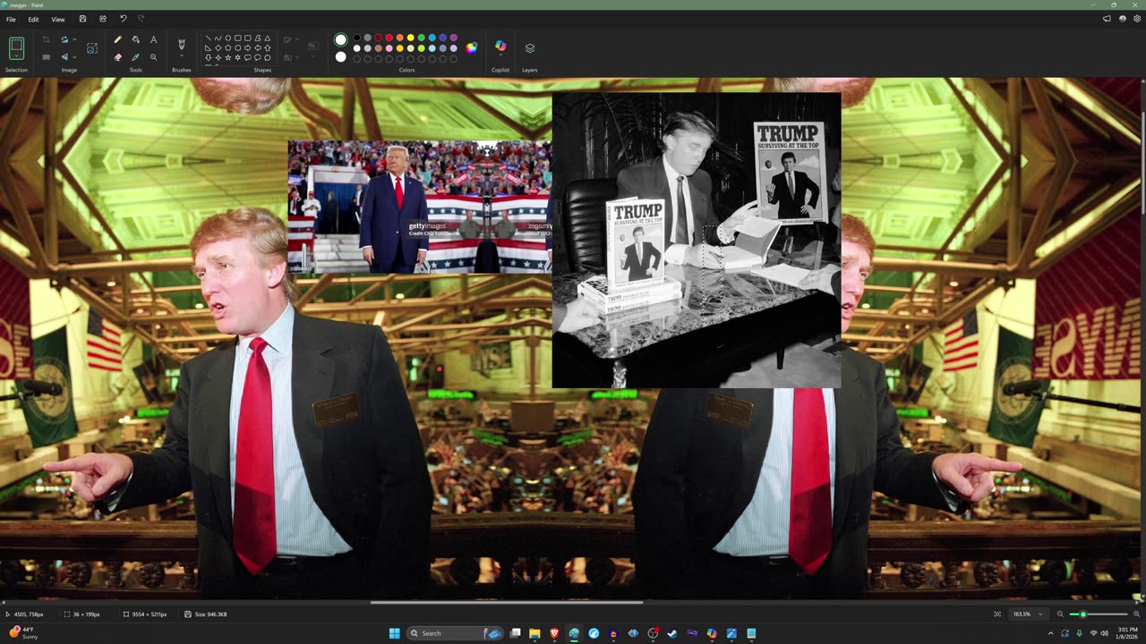Select the Text tool
Screen dimensions: 1146x644
pyautogui.click(x=153, y=39)
